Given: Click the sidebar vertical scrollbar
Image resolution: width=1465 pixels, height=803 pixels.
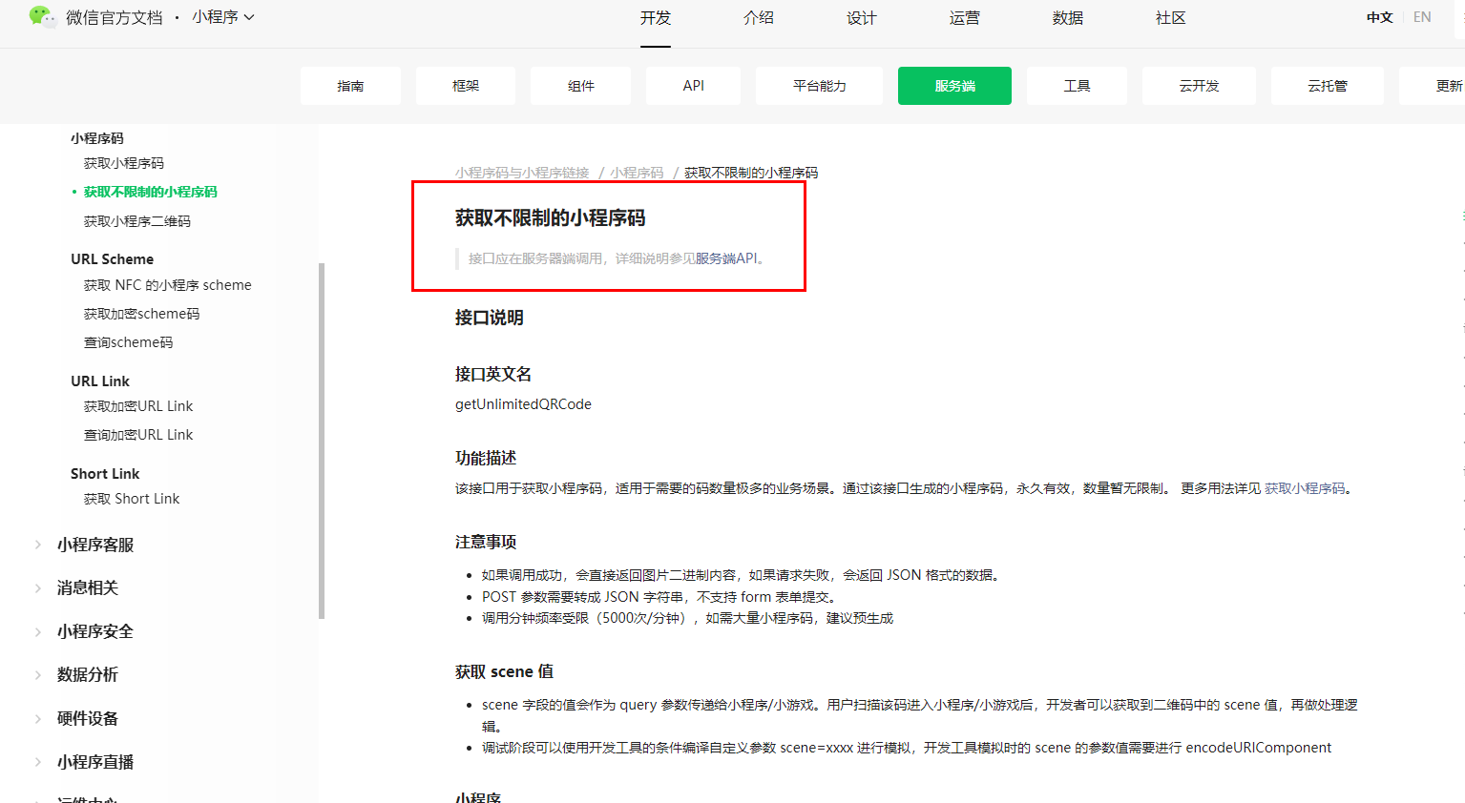Looking at the screenshot, I should click(322, 441).
